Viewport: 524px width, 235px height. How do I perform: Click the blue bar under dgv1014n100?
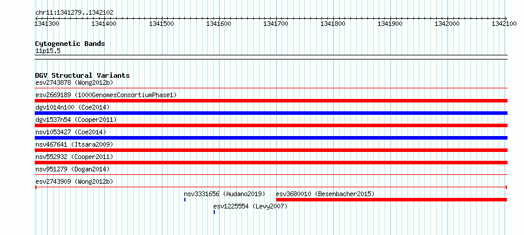pos(271,113)
